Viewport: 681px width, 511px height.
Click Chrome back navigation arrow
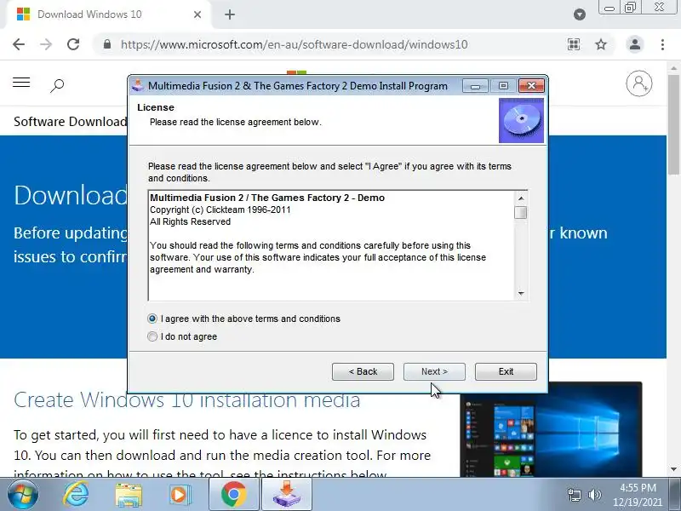click(x=19, y=44)
